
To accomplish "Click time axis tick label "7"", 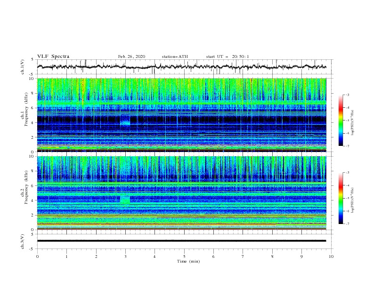I will point(243,256).
